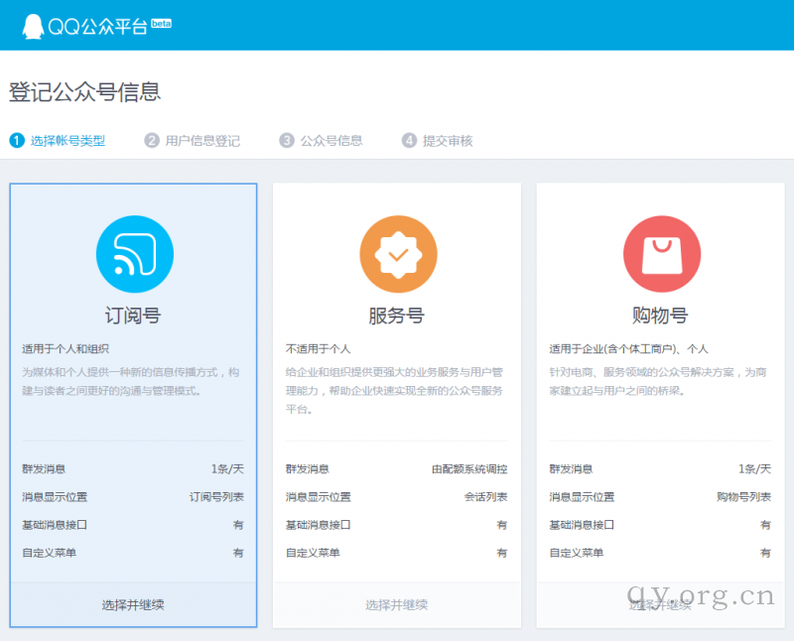Click 自定义菜单 label in 订阅号 card

pos(49,553)
